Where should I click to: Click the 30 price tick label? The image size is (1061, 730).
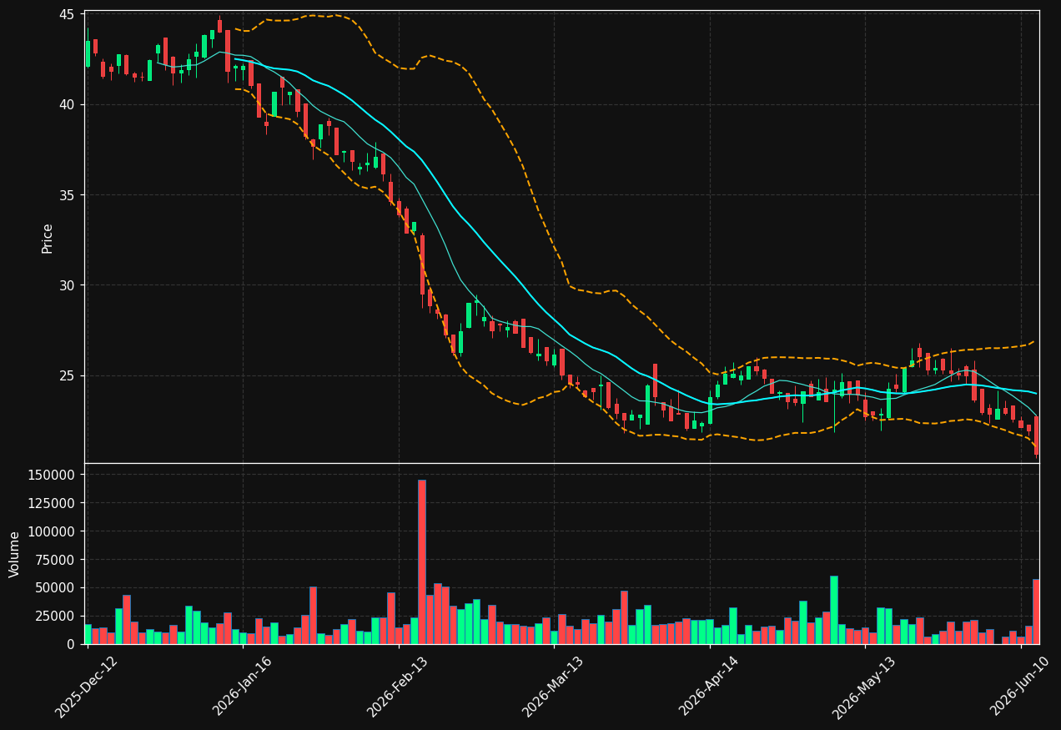coord(68,285)
